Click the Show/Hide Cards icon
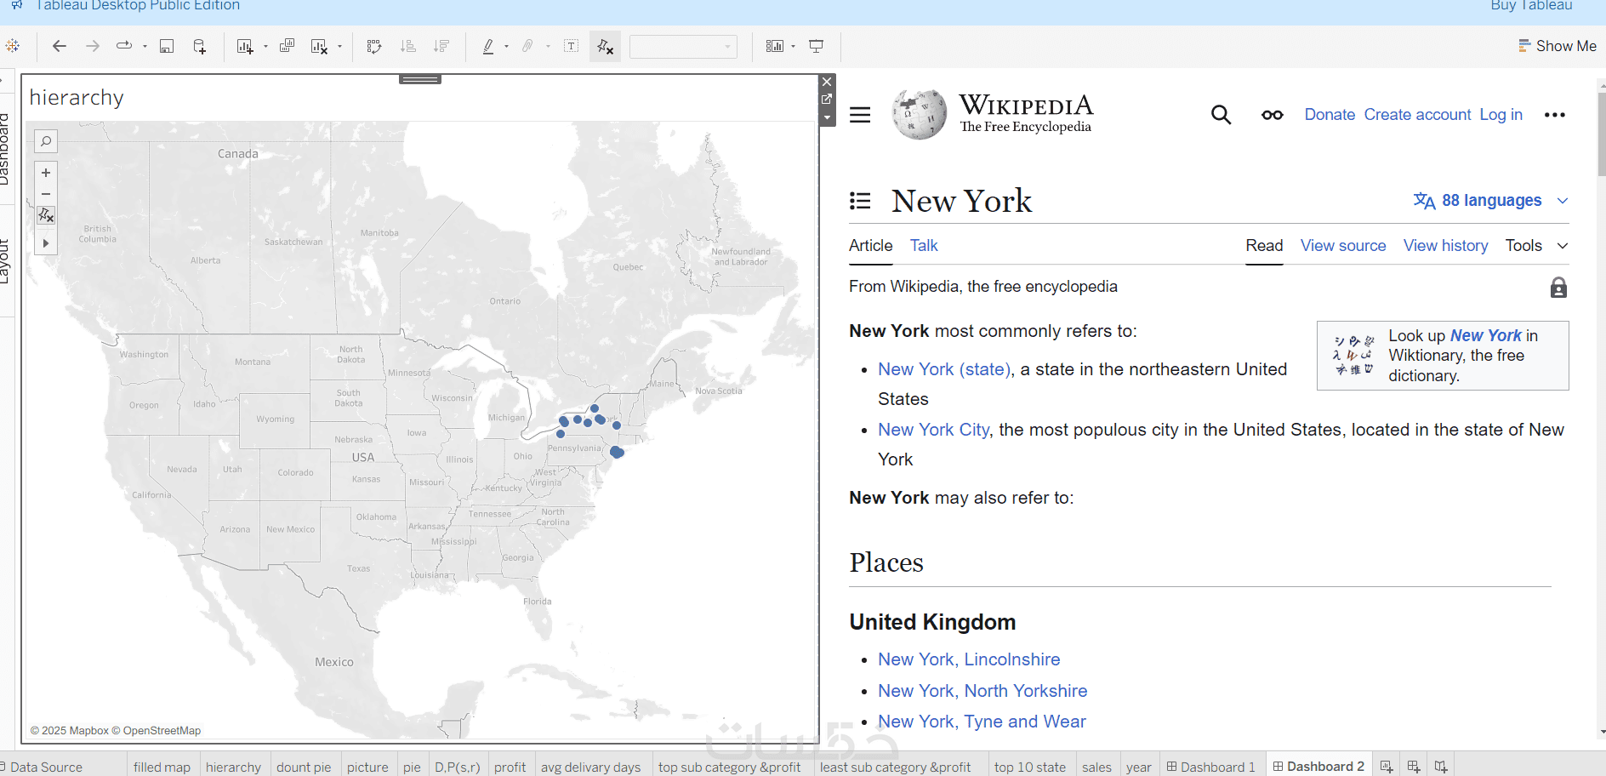This screenshot has height=776, width=1606. point(775,46)
